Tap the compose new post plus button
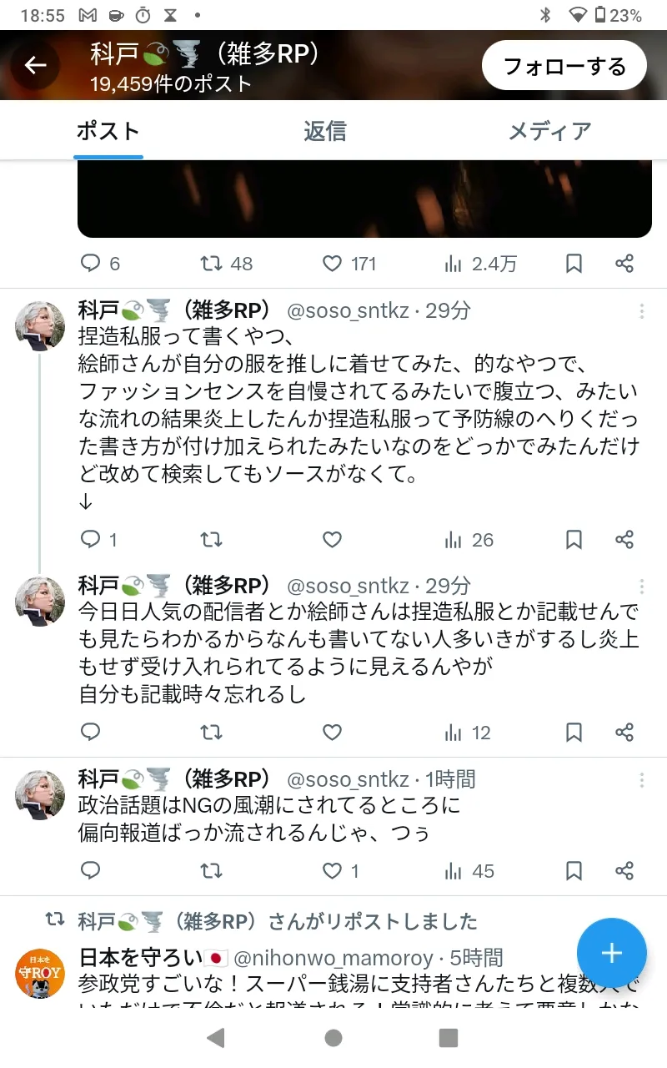The image size is (667, 1068). click(x=611, y=953)
